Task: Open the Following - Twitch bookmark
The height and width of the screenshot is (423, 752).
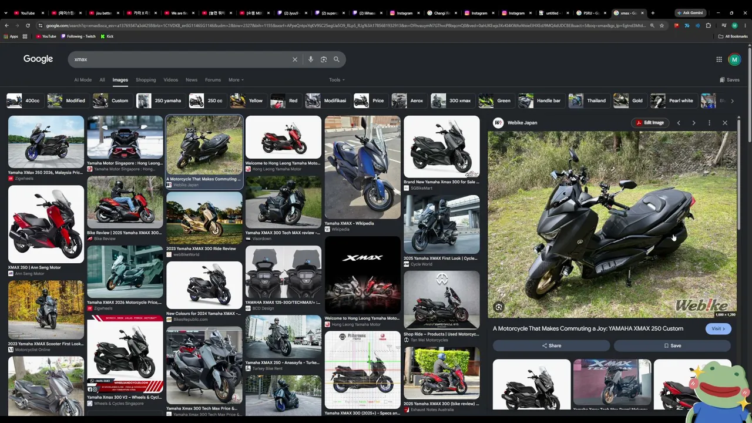Action: pyautogui.click(x=78, y=36)
